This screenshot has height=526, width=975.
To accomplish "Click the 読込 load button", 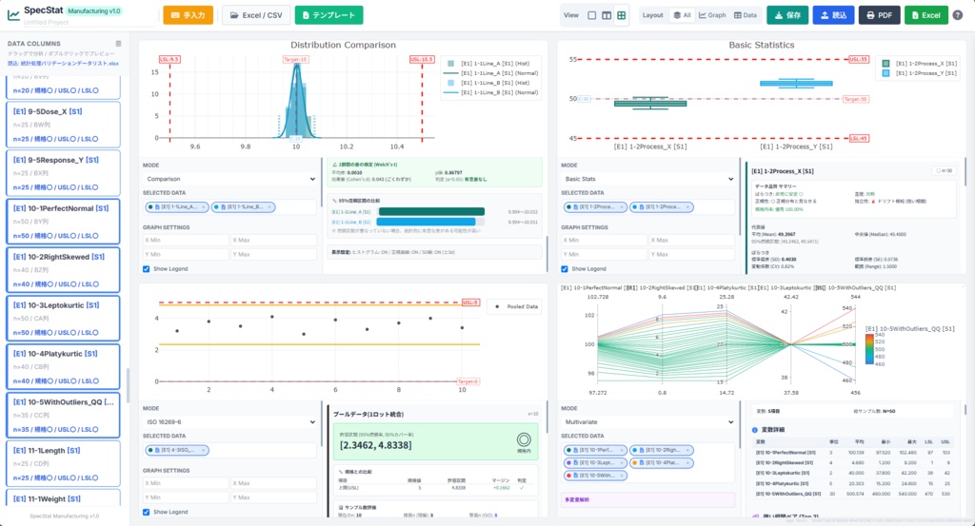I will [833, 15].
